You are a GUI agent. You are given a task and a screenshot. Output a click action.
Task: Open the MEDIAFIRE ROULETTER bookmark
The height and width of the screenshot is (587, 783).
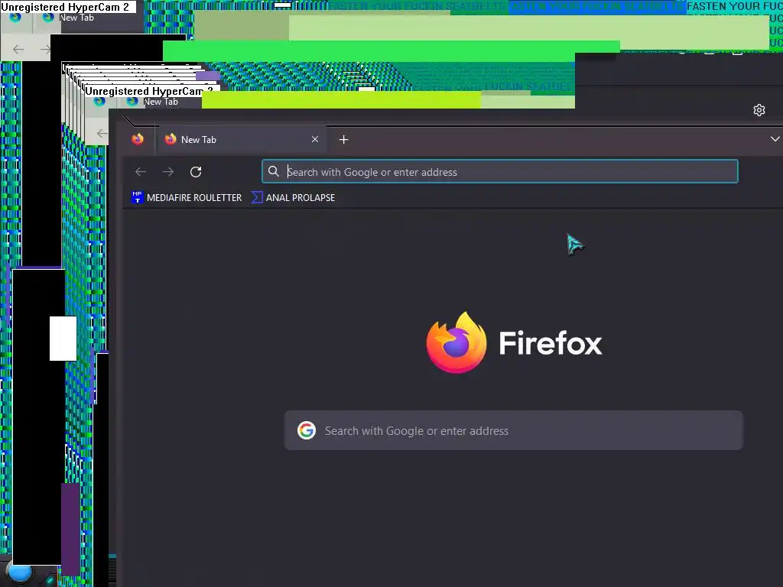tap(187, 198)
